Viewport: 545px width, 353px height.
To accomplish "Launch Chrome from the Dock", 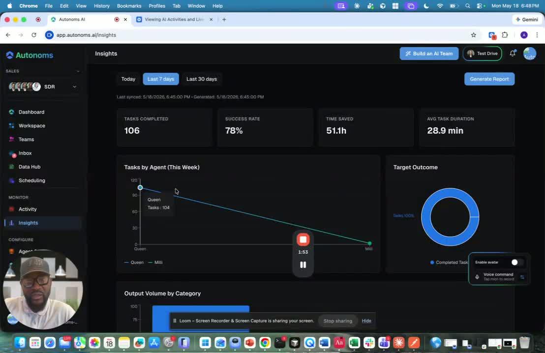I will (x=265, y=343).
